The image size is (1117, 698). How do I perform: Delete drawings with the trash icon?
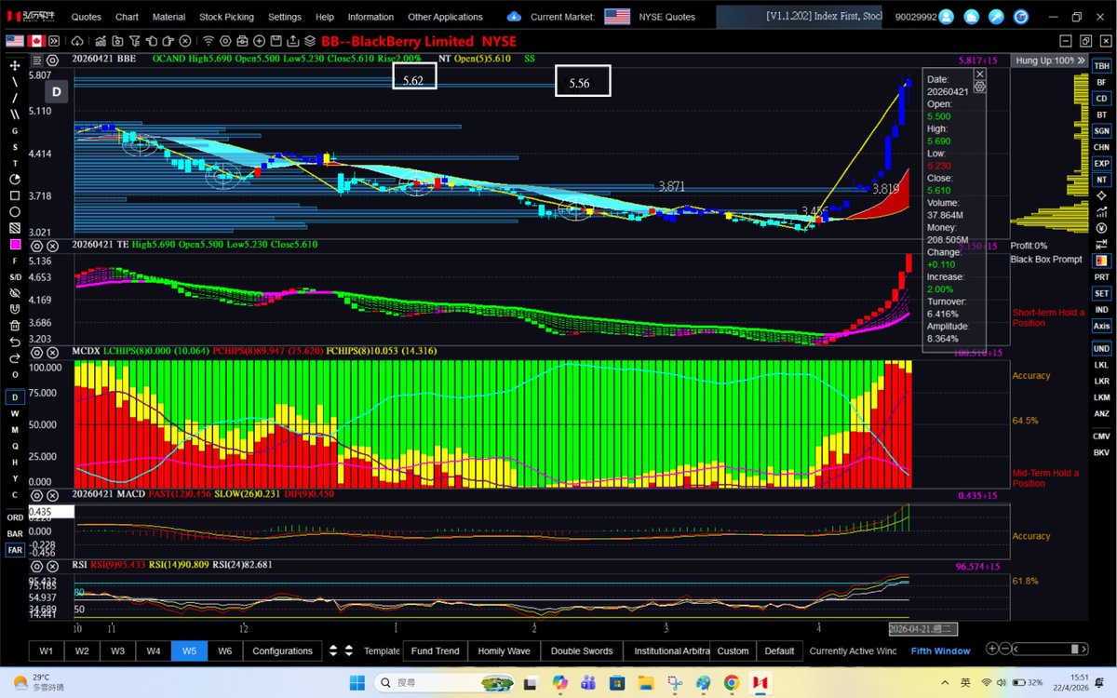point(15,325)
